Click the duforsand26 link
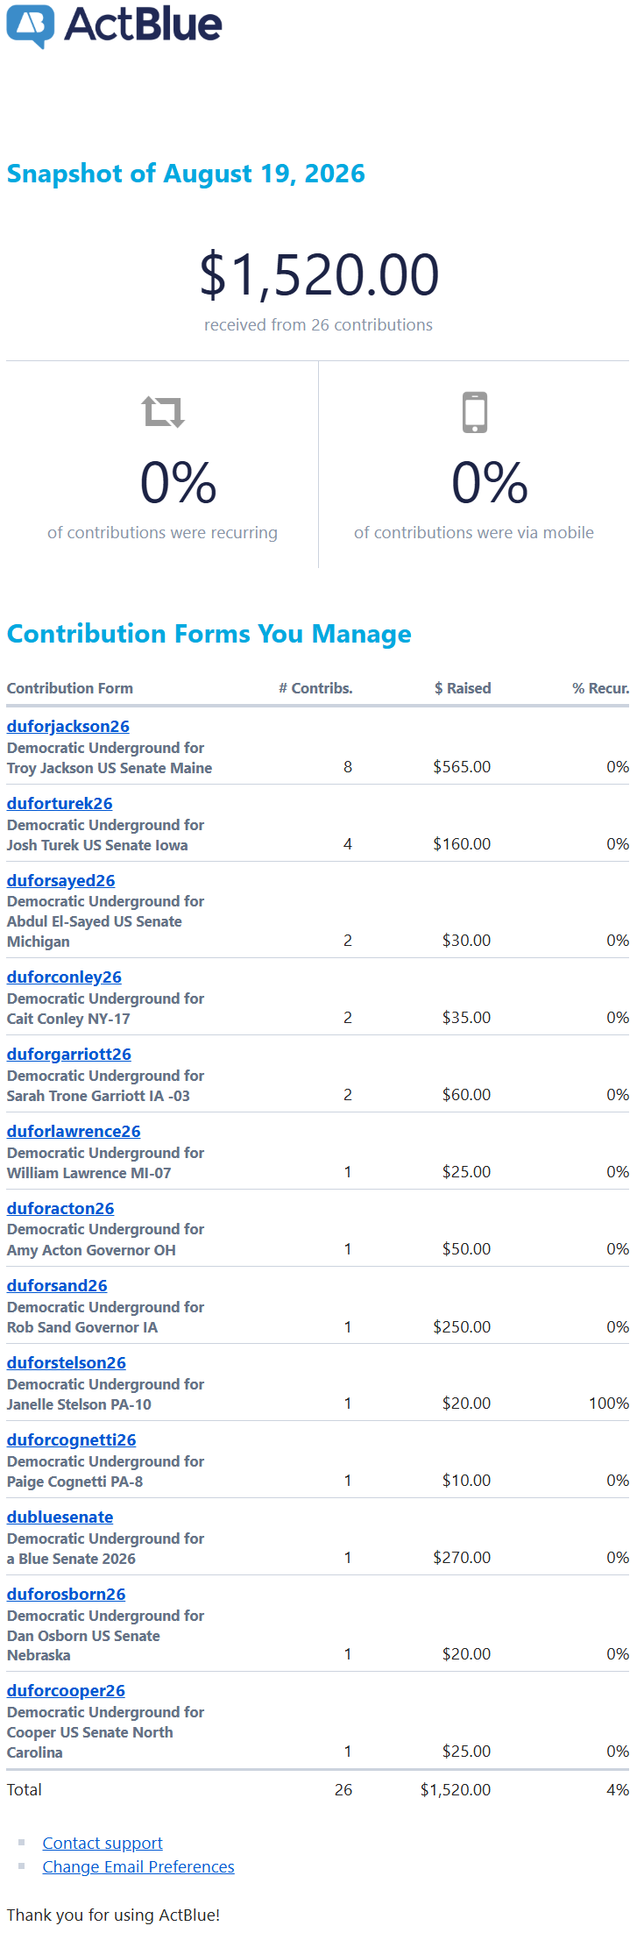 pos(57,1285)
